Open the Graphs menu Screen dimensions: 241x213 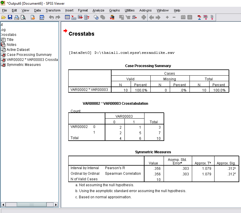pos(114,10)
